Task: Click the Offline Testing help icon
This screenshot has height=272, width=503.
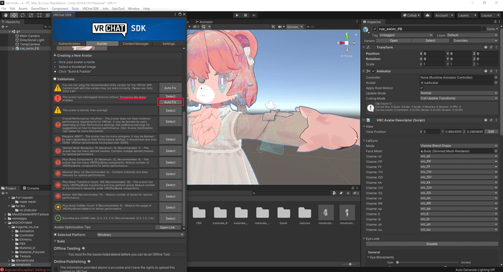Action: (x=84, y=248)
